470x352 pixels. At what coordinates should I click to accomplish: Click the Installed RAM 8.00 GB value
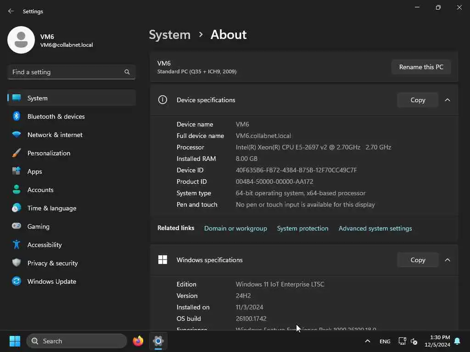246,159
